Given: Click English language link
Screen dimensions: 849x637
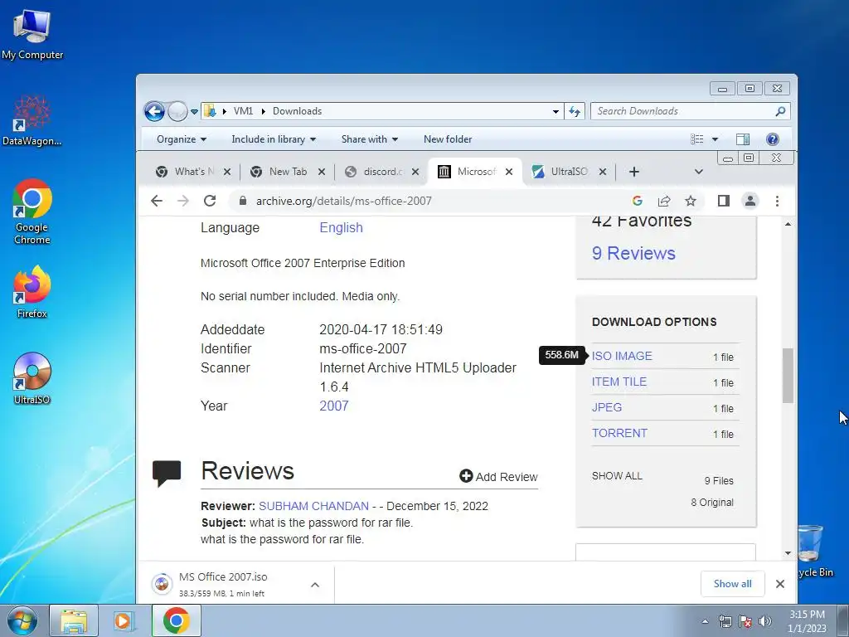Looking at the screenshot, I should pos(341,227).
